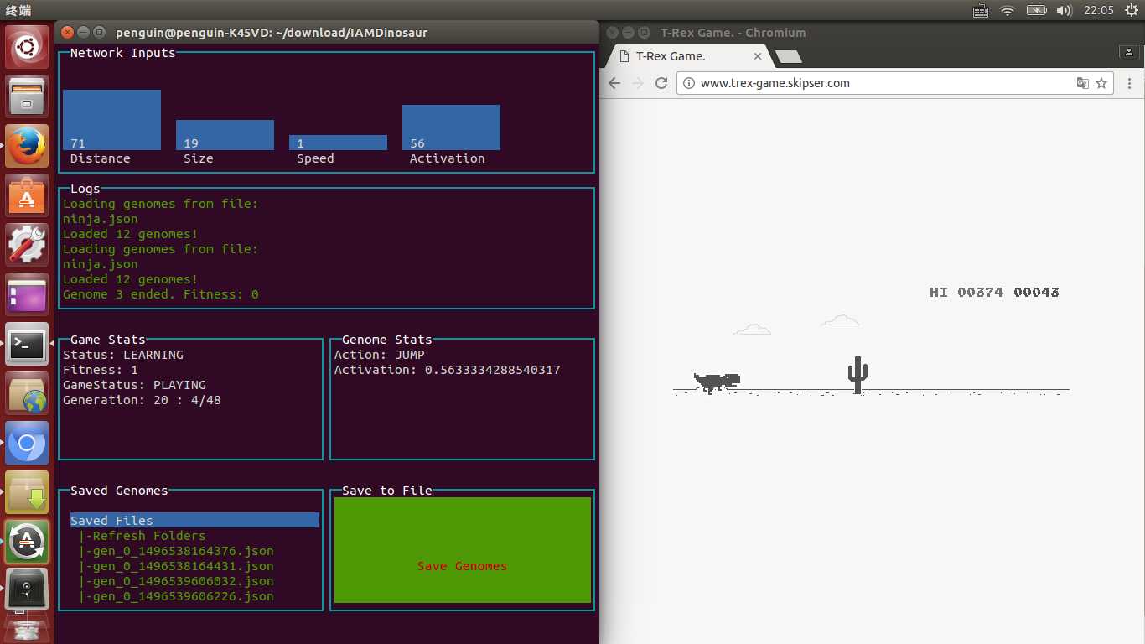Click the first 'Loaded 12 genomes!' log line
Image resolution: width=1145 pixels, height=644 pixels.
click(x=130, y=234)
